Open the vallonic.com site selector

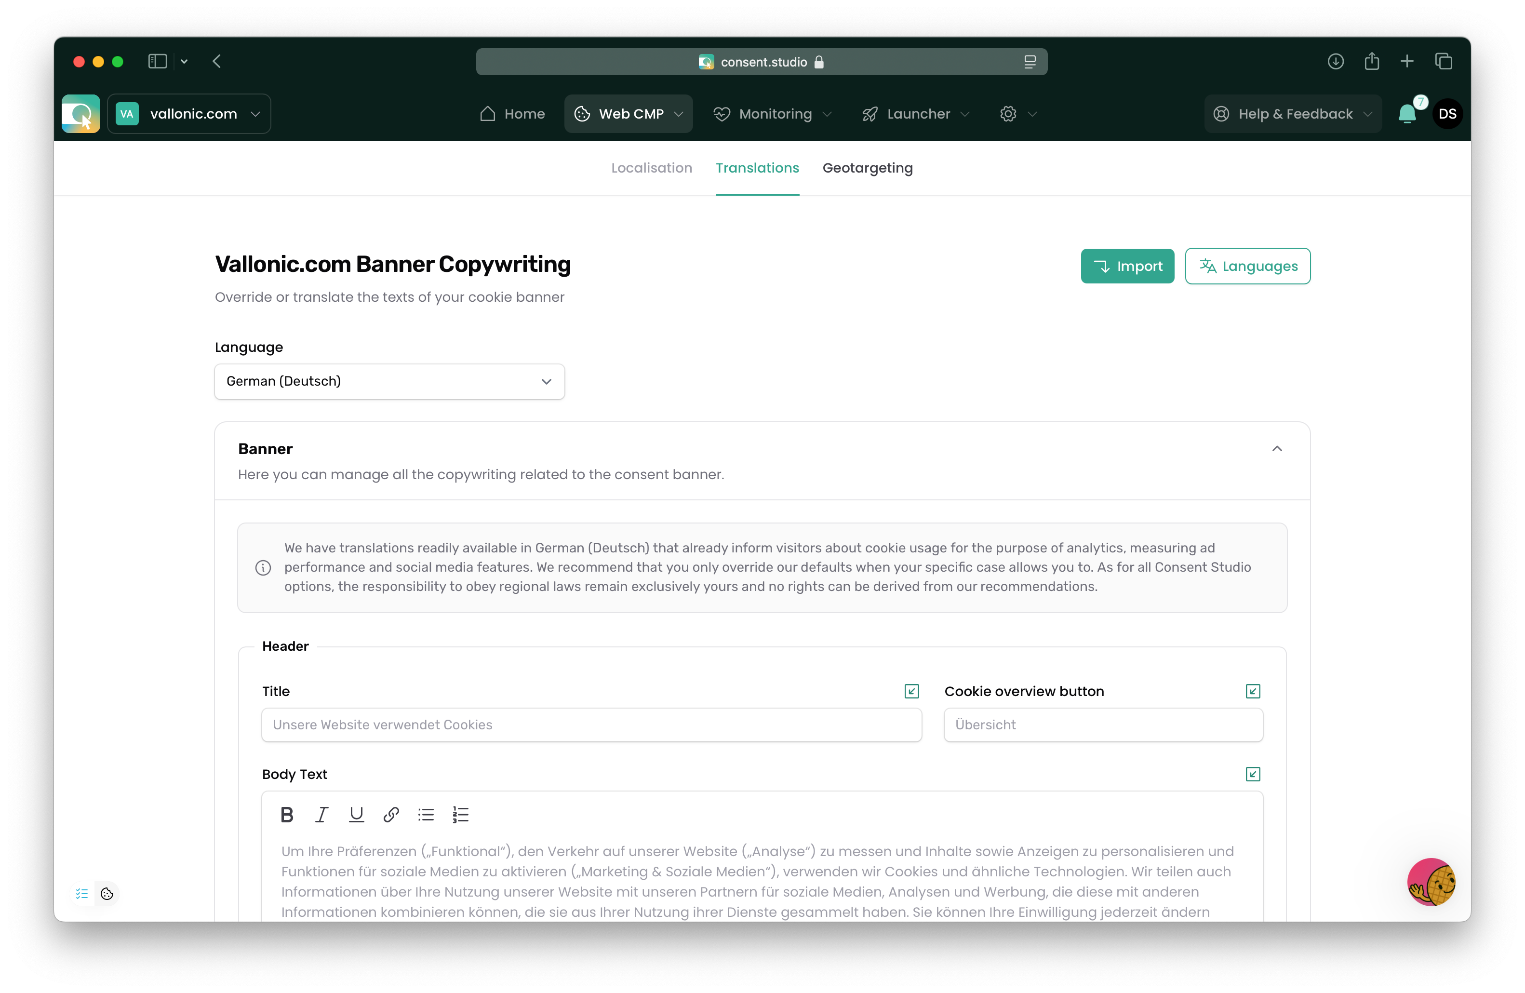[x=189, y=114]
